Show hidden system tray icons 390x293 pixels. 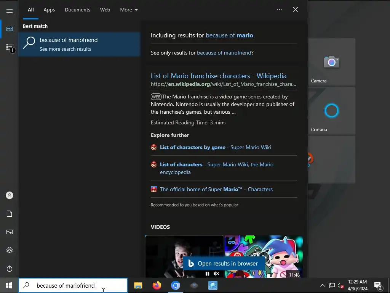[x=322, y=285]
